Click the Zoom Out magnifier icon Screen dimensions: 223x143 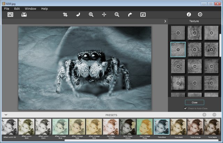[x=117, y=15]
